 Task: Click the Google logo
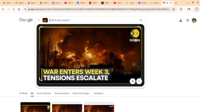pyautogui.click(x=26, y=20)
